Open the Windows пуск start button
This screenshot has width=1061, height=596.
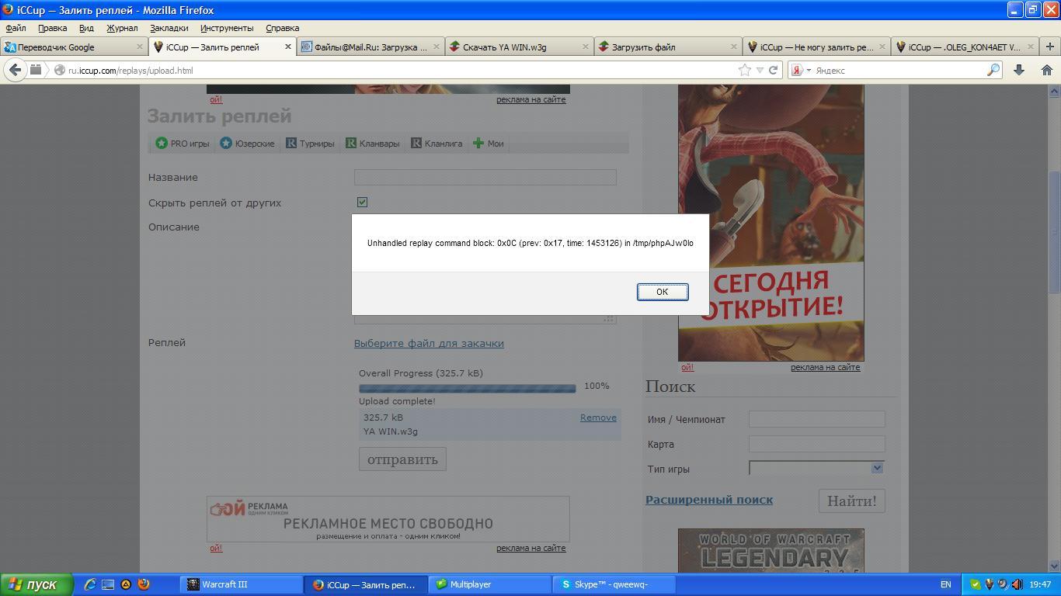coord(37,584)
